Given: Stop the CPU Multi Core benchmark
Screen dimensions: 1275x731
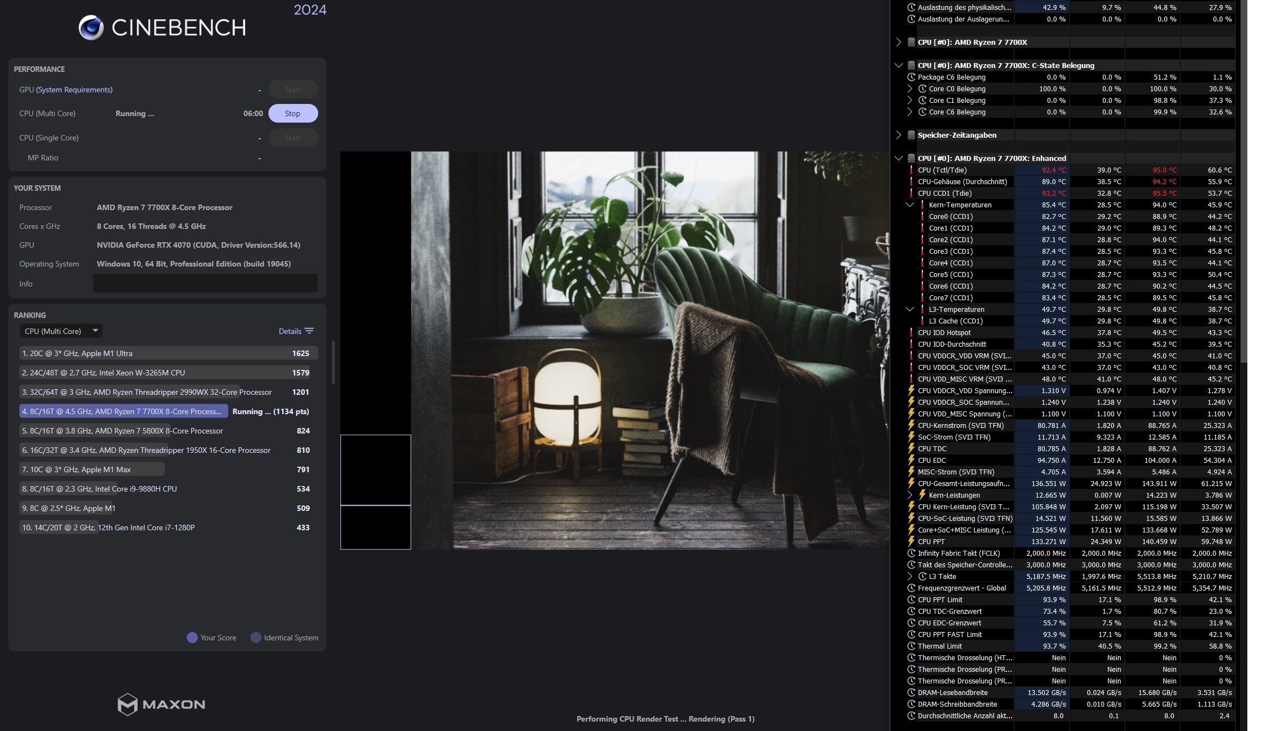Looking at the screenshot, I should coord(293,113).
